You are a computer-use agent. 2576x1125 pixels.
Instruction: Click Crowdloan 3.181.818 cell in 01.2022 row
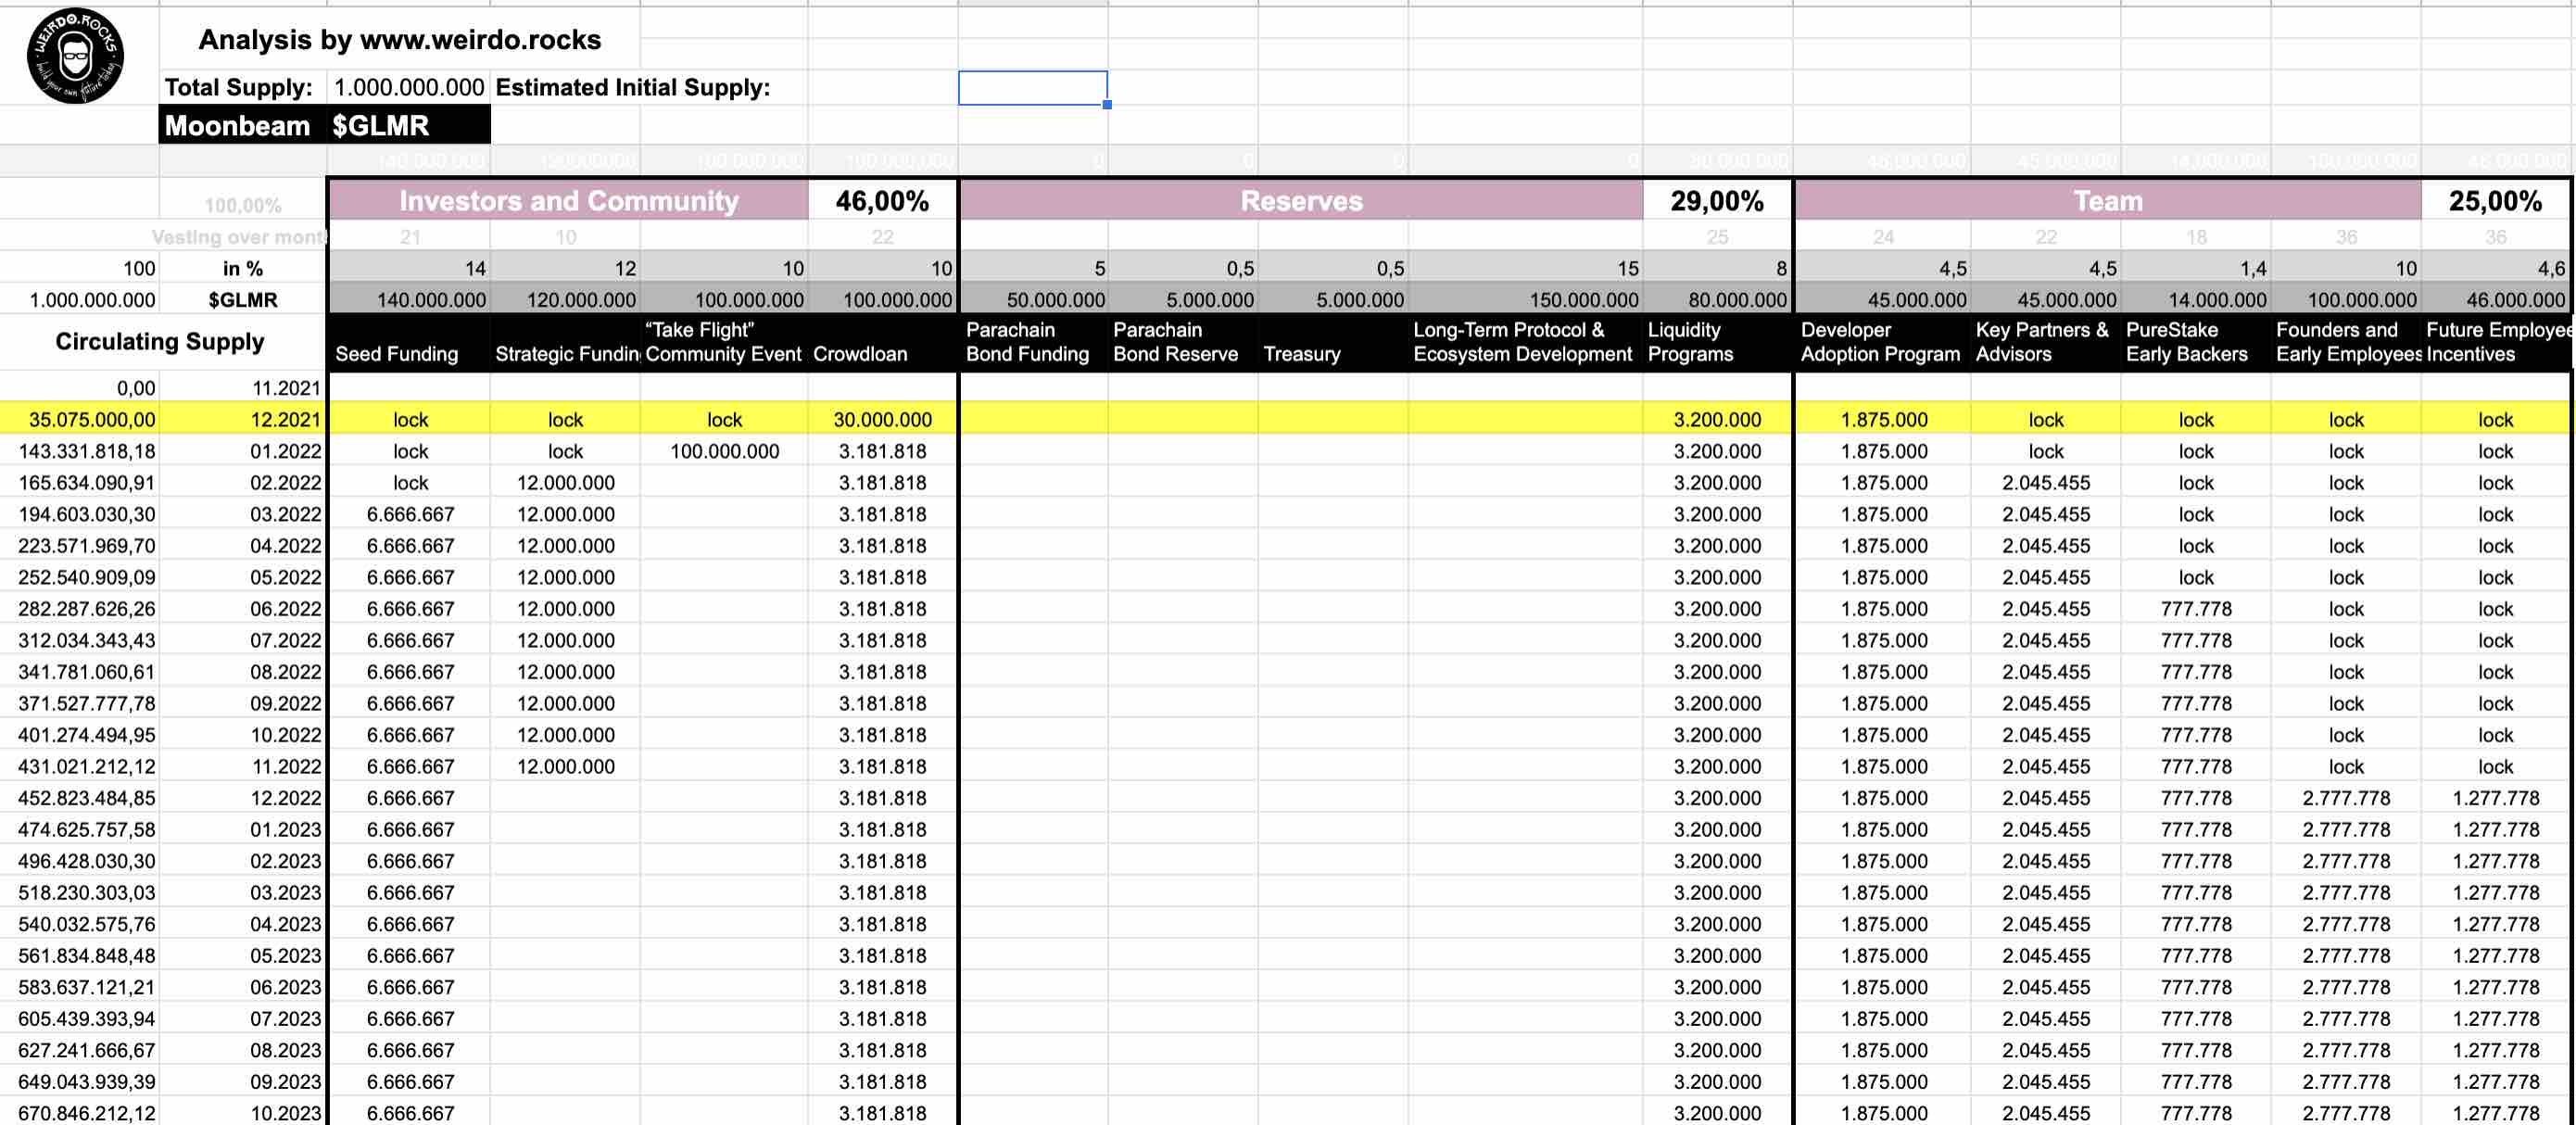[x=882, y=451]
